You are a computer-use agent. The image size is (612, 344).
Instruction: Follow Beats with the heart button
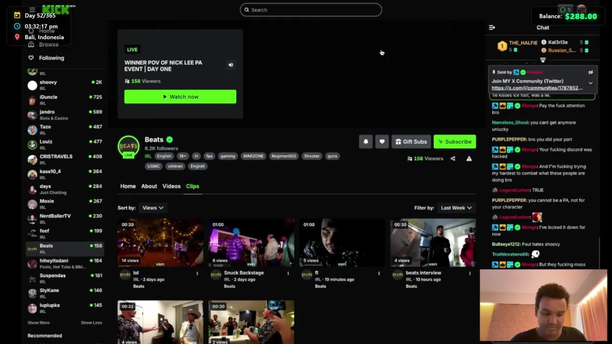(x=382, y=141)
